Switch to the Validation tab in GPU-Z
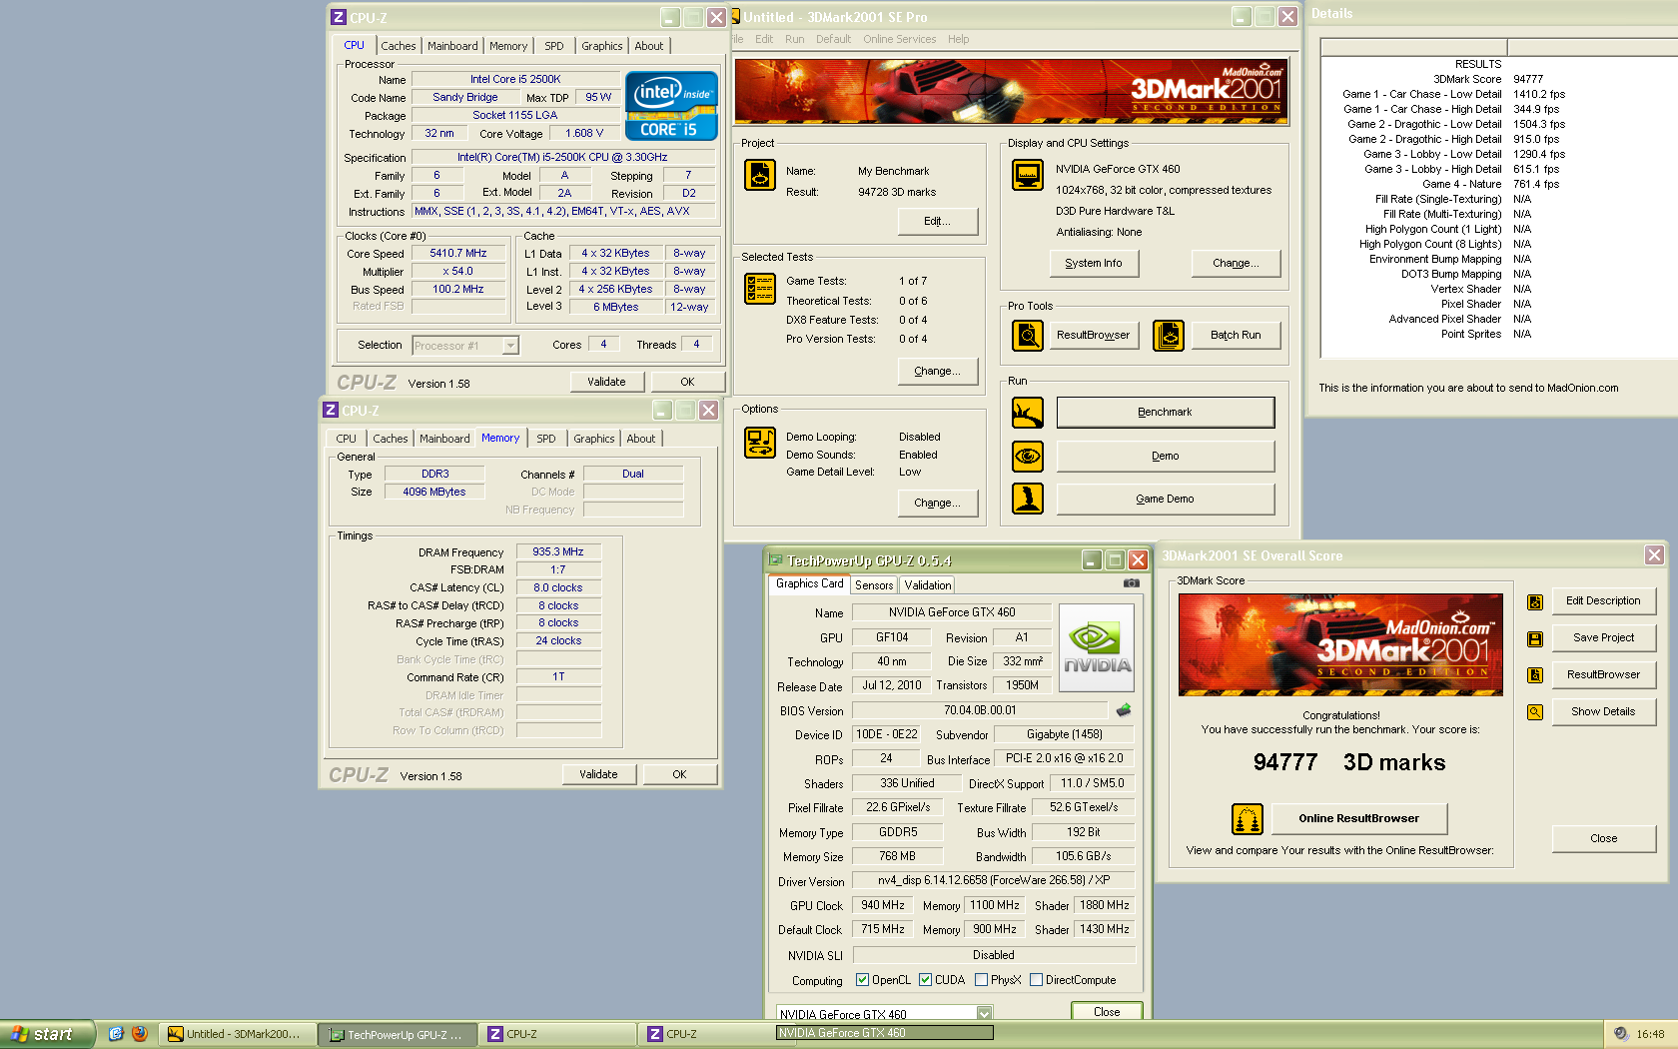The width and height of the screenshot is (1678, 1049). click(x=928, y=585)
